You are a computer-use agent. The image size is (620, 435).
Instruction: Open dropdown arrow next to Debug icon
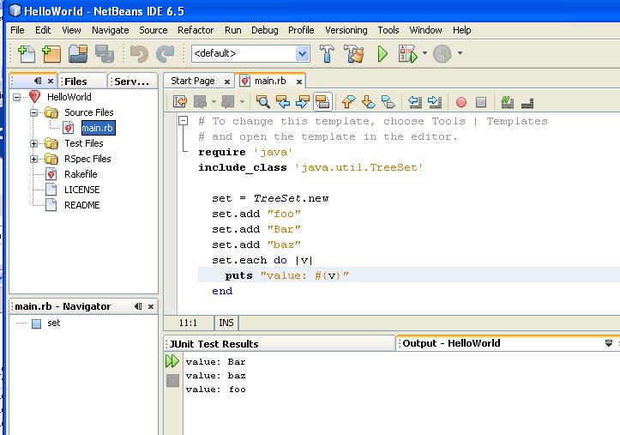click(424, 52)
